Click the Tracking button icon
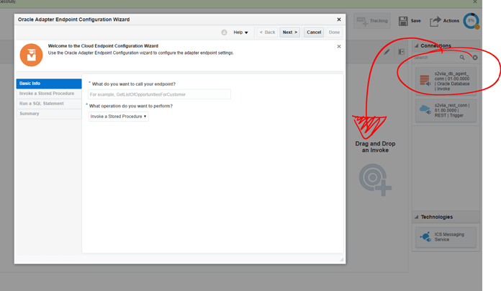 [x=361, y=21]
